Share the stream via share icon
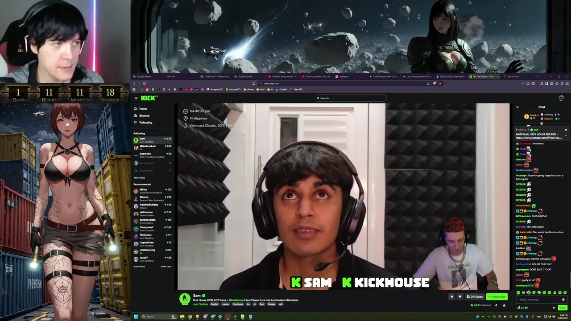 point(495,305)
